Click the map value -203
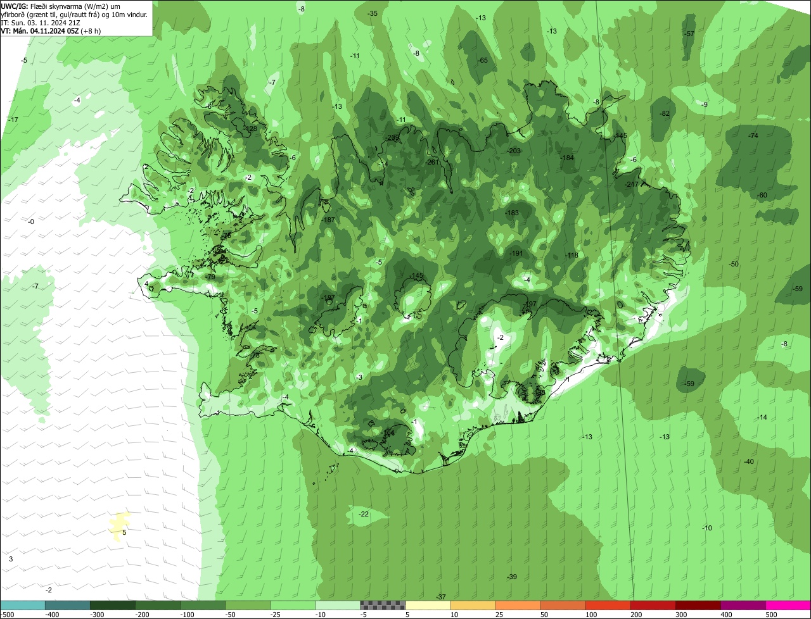This screenshot has width=811, height=619. (514, 151)
